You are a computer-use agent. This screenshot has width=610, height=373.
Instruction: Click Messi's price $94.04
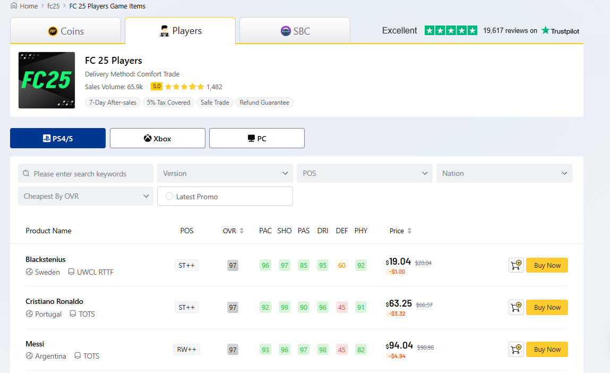(399, 345)
